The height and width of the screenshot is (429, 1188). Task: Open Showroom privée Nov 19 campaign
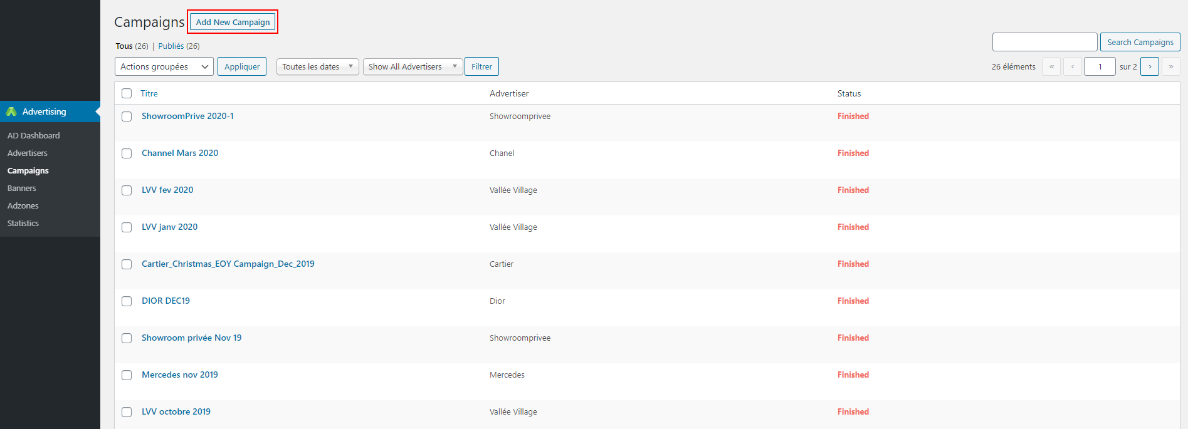pos(191,338)
